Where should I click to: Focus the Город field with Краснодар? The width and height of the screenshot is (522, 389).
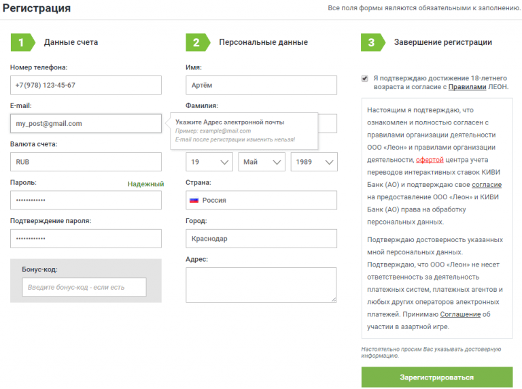click(x=261, y=239)
